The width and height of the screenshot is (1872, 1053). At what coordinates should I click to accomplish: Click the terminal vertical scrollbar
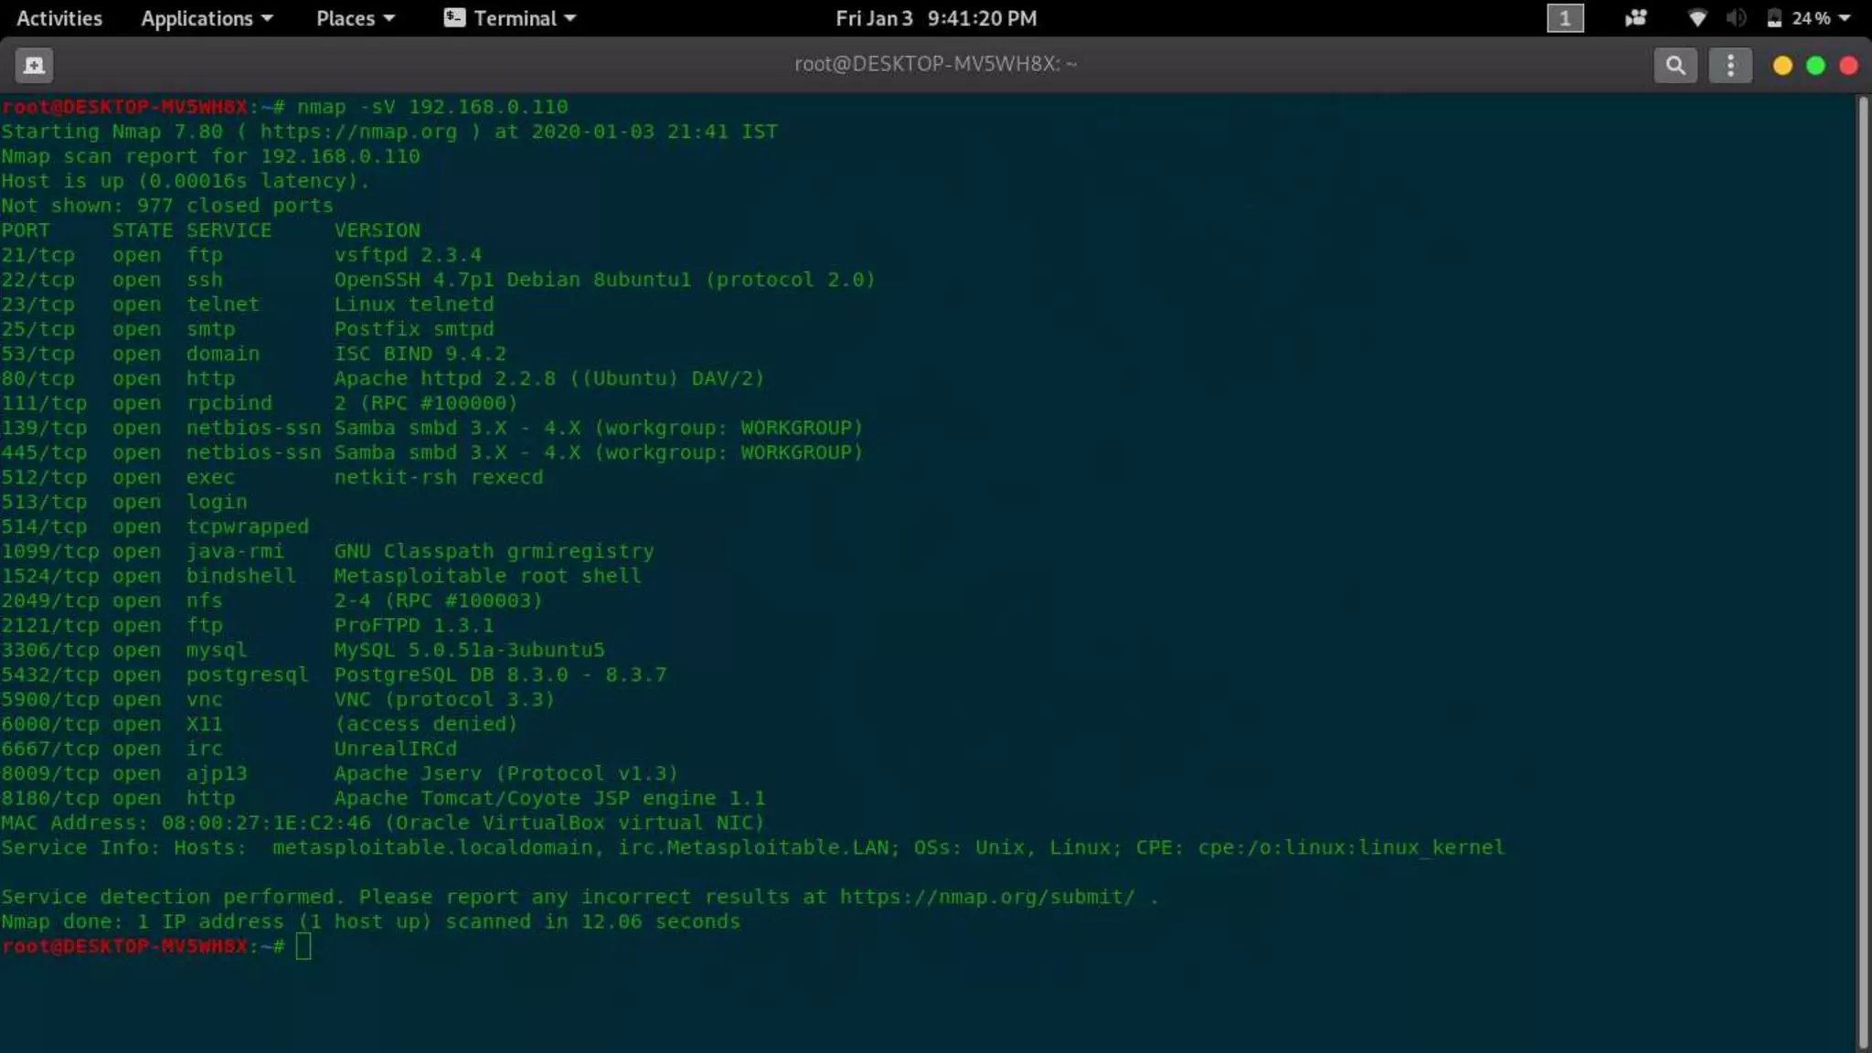click(1862, 567)
